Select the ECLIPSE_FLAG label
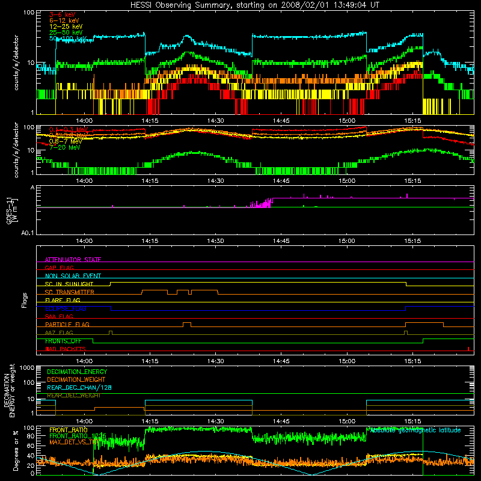481x481 pixels. [66, 308]
